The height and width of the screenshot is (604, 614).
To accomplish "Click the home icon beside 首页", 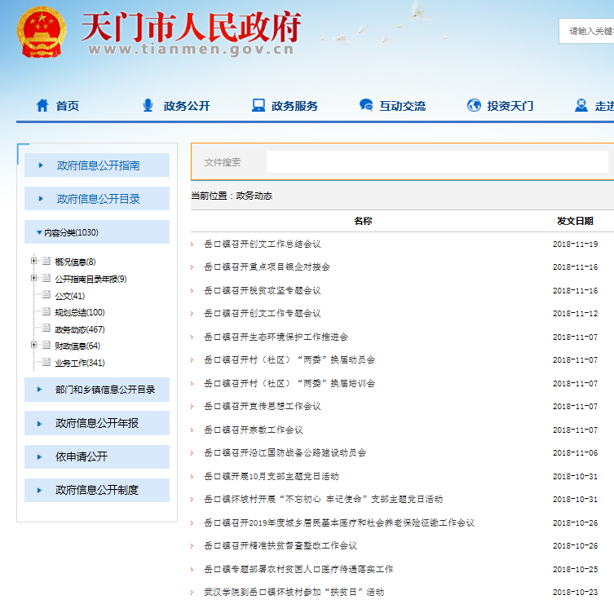I will (x=42, y=105).
